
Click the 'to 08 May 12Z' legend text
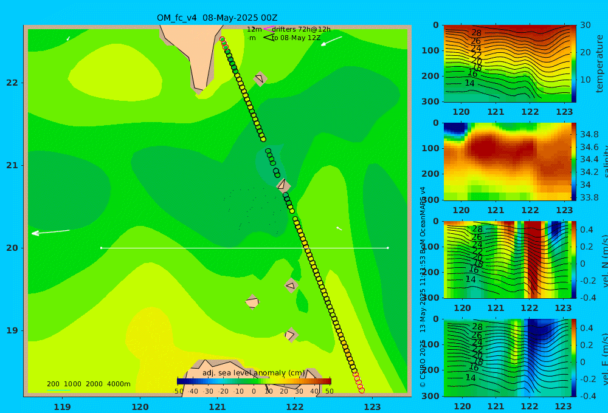[296, 38]
